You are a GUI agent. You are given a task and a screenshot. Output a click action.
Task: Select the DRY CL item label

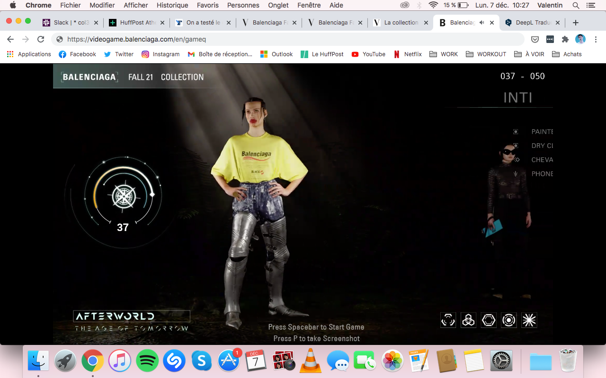pyautogui.click(x=542, y=146)
